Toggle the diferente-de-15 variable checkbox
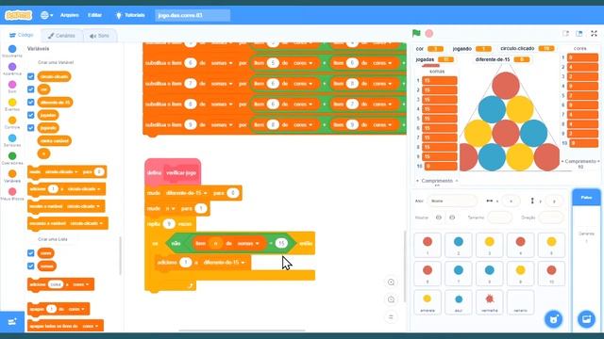 (x=31, y=103)
